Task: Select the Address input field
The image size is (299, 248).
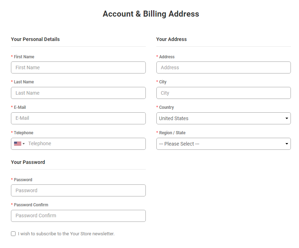Action: 223,67
